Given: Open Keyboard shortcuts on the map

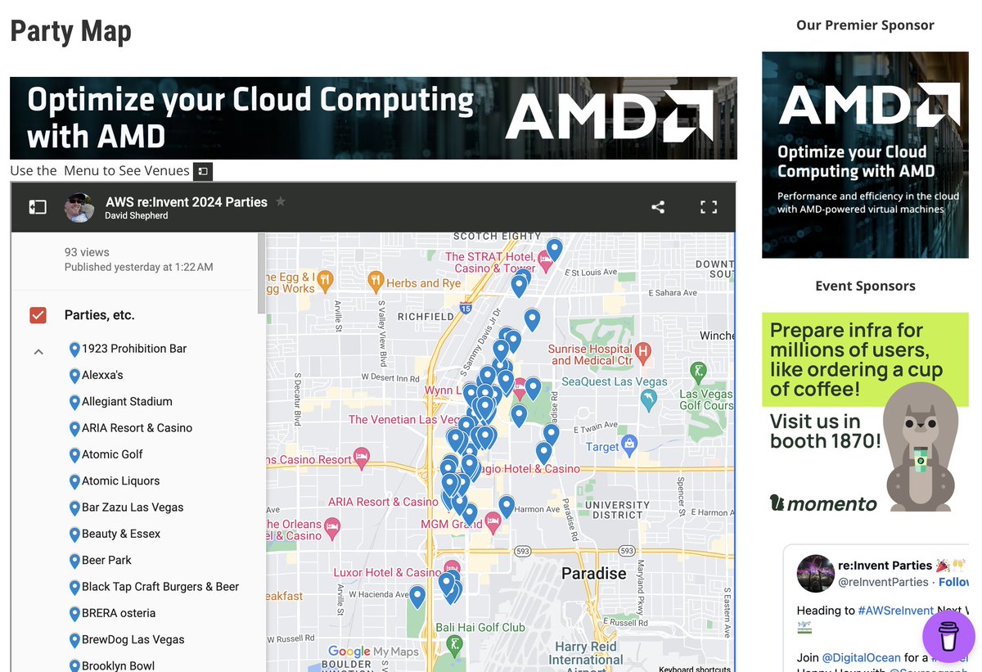Looking at the screenshot, I should (694, 669).
